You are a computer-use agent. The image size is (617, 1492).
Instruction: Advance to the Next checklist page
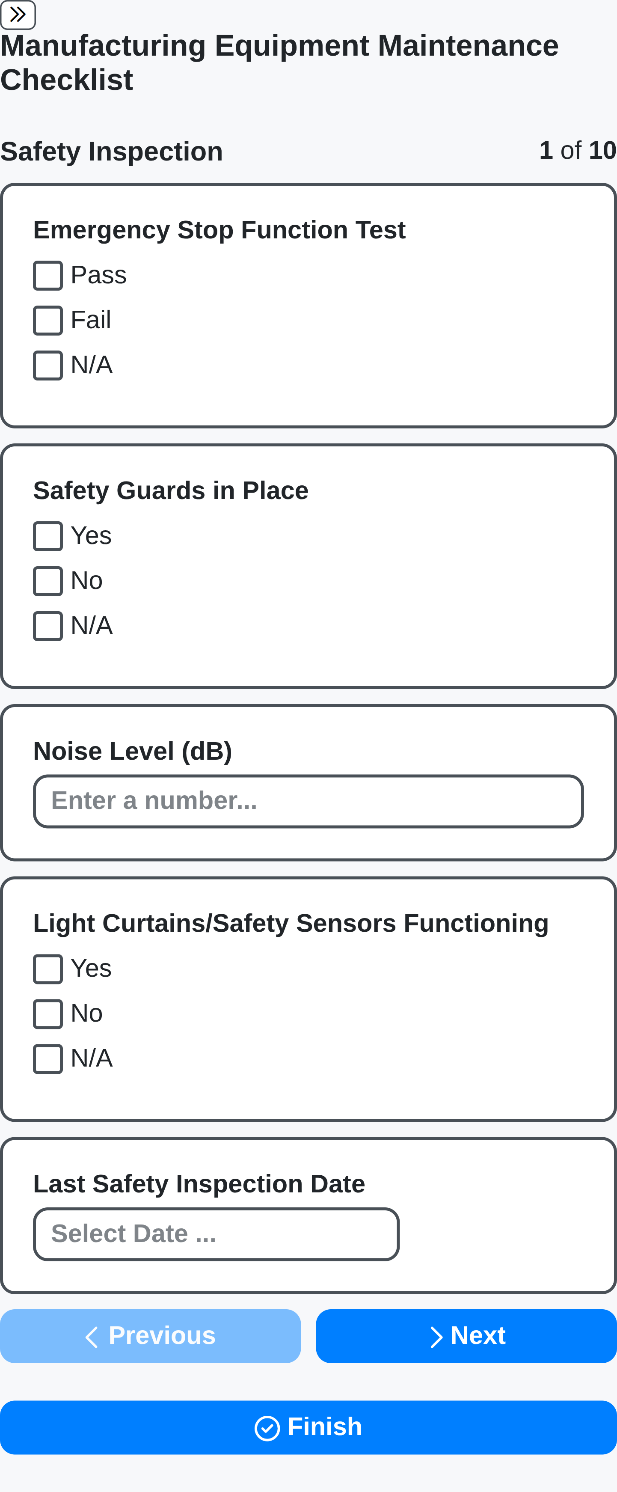pyautogui.click(x=466, y=1336)
